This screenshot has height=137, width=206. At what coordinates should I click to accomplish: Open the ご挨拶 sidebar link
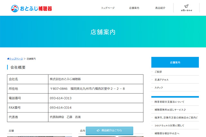click(158, 72)
